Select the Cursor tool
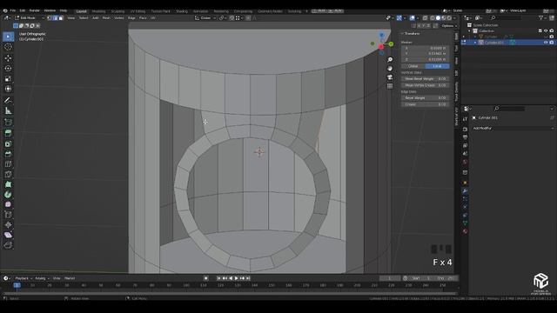557x313 pixels. [x=8, y=47]
